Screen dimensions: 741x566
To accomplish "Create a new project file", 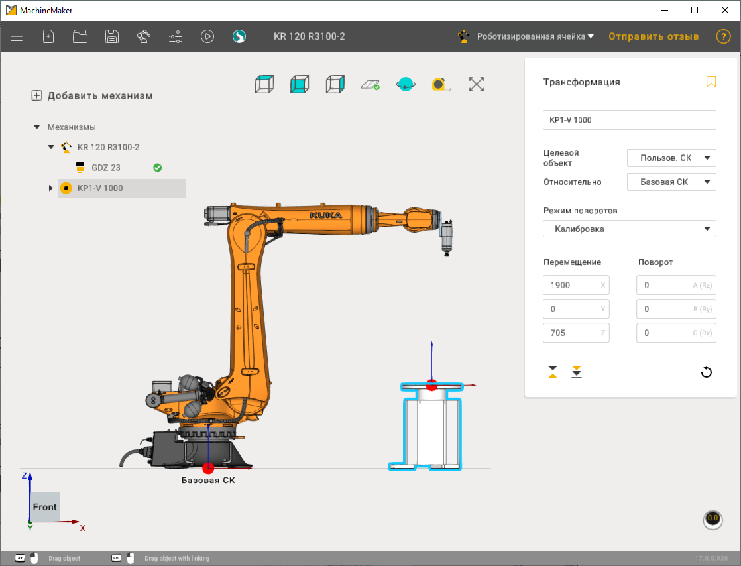I will click(x=48, y=37).
